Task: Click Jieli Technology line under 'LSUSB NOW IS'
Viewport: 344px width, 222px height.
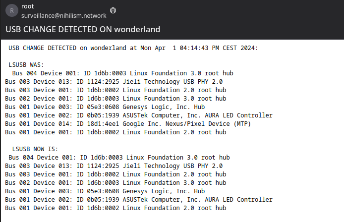Action: 114,166
